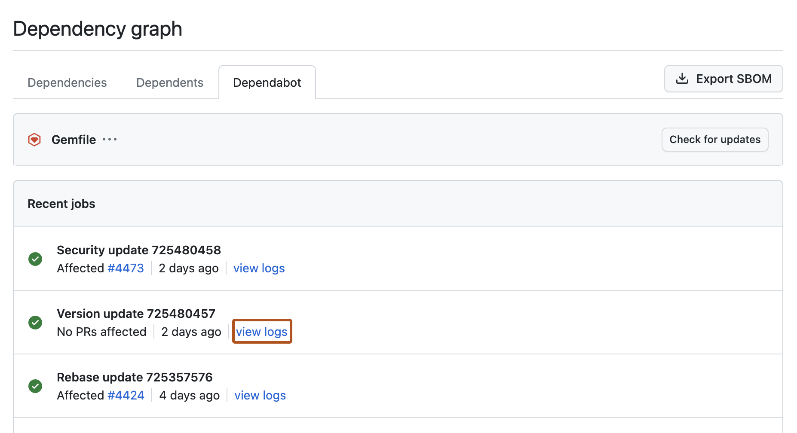View logs for Security update 725480458

pos(259,268)
